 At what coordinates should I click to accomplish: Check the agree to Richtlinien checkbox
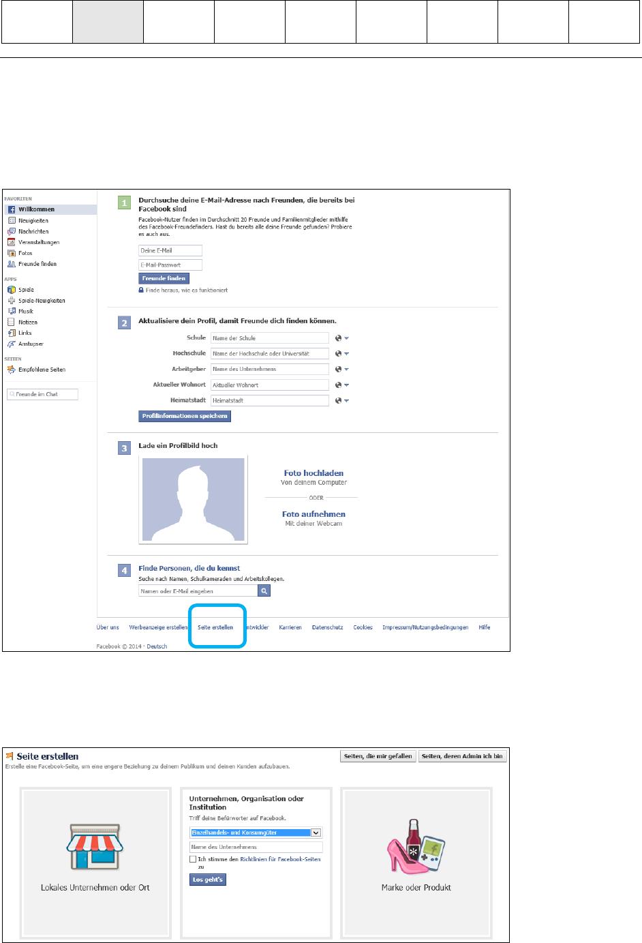point(193,859)
